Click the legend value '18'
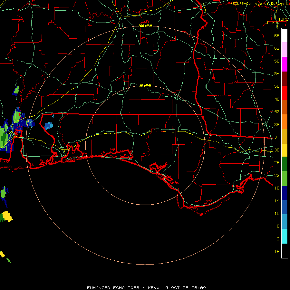 (277, 188)
